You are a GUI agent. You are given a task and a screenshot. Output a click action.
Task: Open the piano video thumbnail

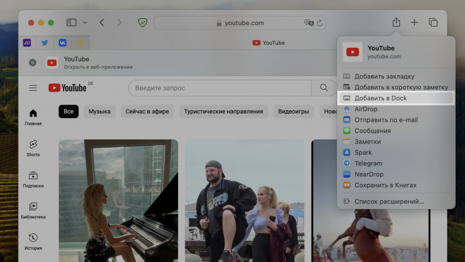119,201
